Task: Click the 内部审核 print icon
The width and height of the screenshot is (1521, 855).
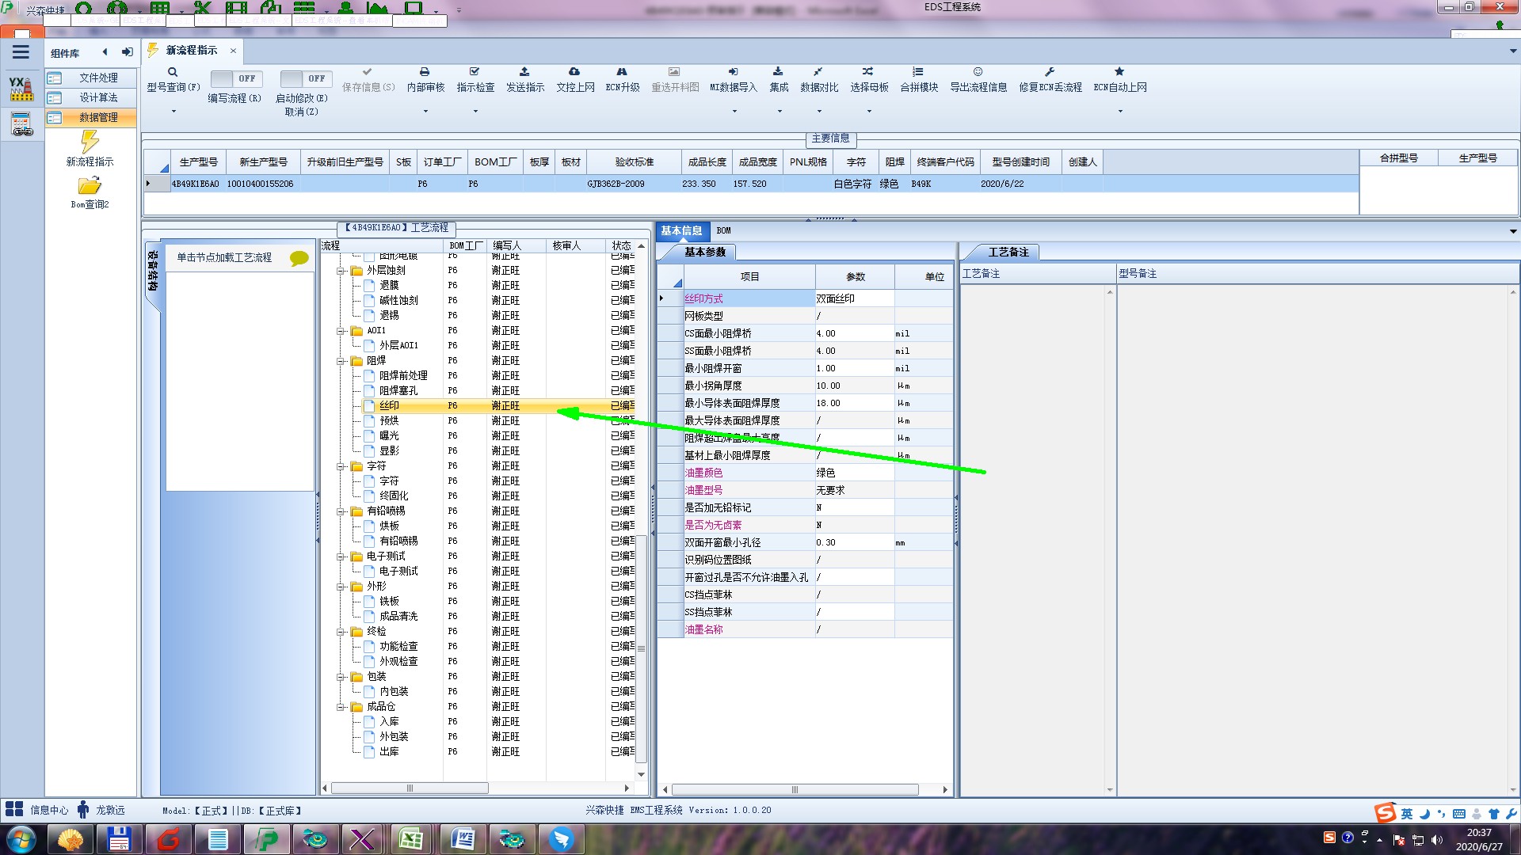Action: tap(425, 72)
